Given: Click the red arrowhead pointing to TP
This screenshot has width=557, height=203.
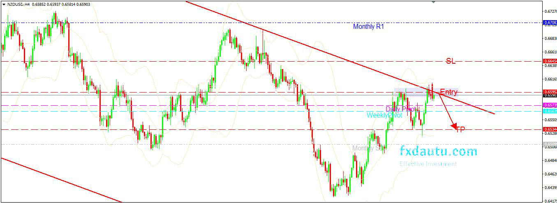Looking at the screenshot, I should coord(454,125).
